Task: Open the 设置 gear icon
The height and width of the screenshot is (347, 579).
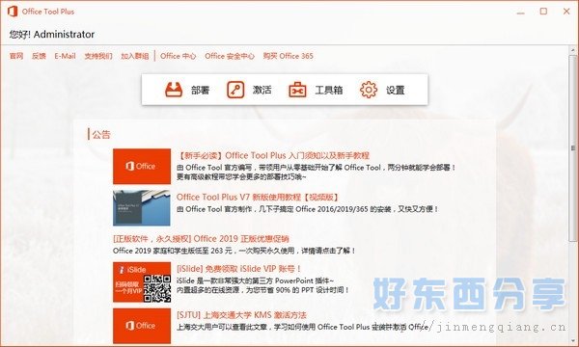Action: point(369,90)
